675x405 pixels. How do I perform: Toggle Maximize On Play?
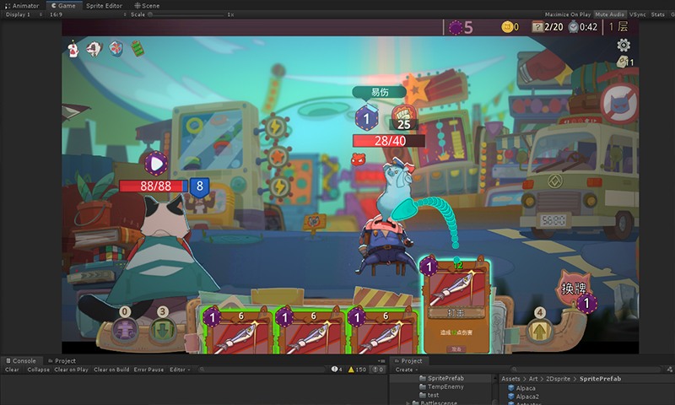click(x=567, y=14)
